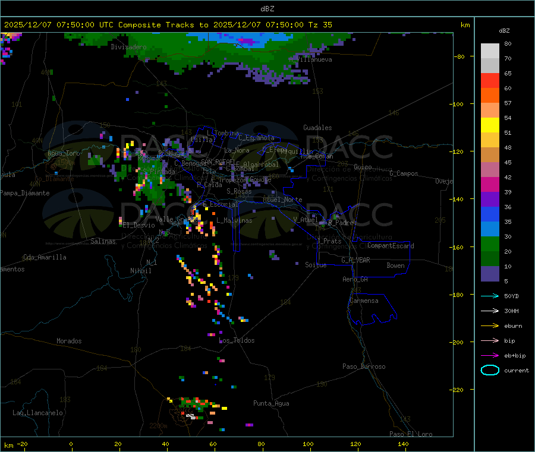Click the L_Malvinas place label

pos(234,220)
